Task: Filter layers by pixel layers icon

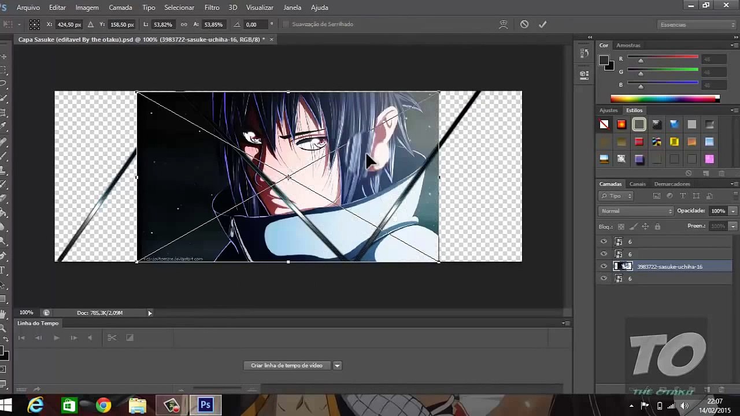Action: click(x=657, y=196)
